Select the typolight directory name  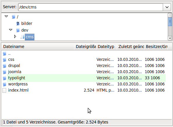pos(17,78)
